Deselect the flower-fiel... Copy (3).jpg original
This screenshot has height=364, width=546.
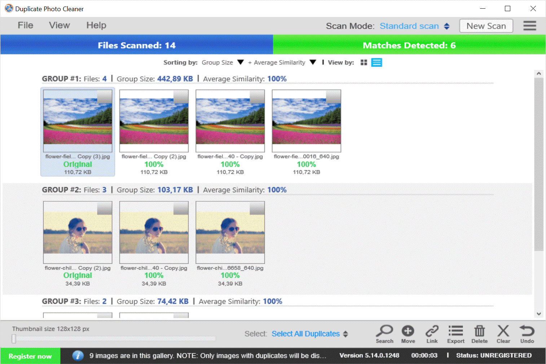pyautogui.click(x=78, y=121)
